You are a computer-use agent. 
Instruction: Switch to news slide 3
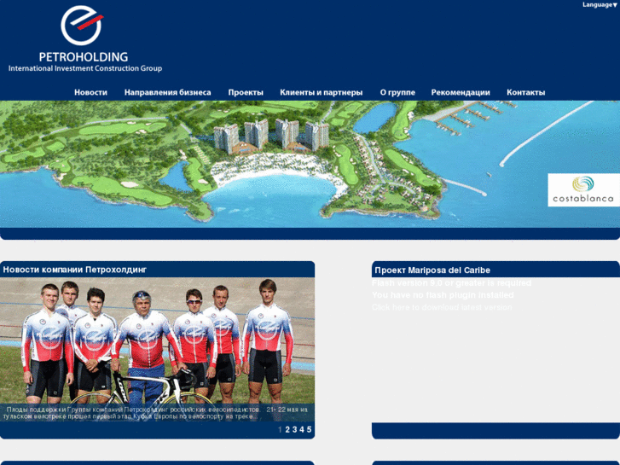[x=294, y=429]
